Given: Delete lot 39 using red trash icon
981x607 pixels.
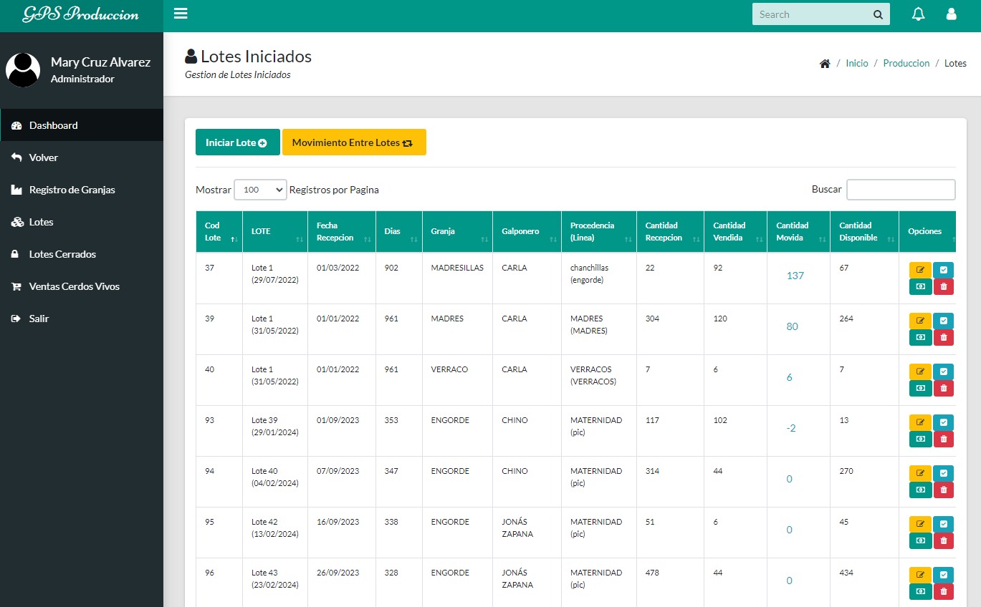Looking at the screenshot, I should (x=943, y=337).
